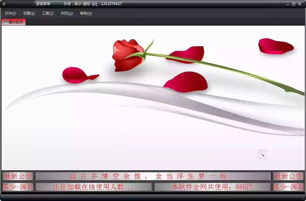
Task: Open the 文件(F) menu
Action: coord(10,13)
